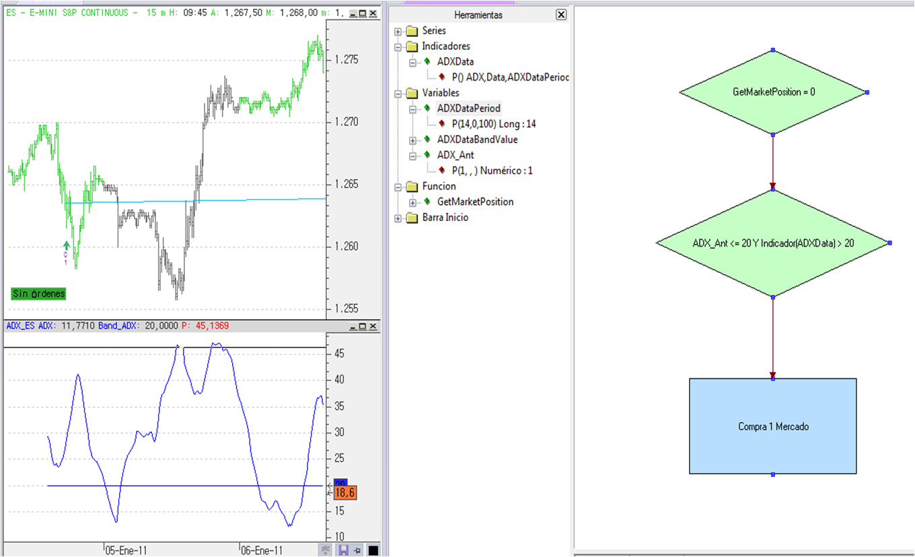
Task: Select the P(14,0,100) Long : 14 row
Action: click(x=494, y=124)
